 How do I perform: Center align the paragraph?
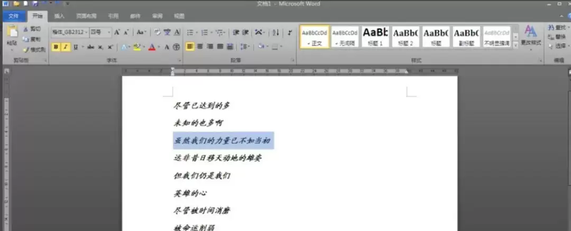[200, 47]
